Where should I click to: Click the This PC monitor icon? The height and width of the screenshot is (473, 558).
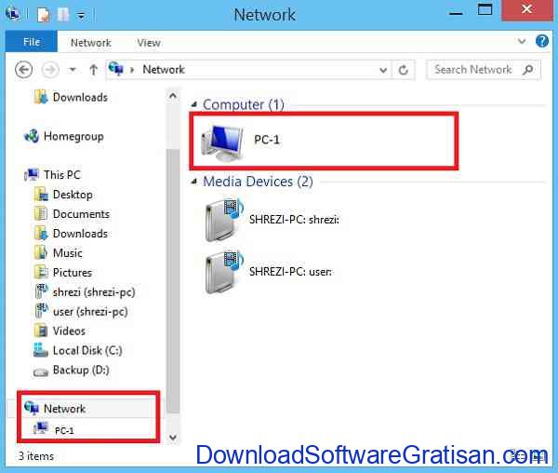(x=32, y=174)
